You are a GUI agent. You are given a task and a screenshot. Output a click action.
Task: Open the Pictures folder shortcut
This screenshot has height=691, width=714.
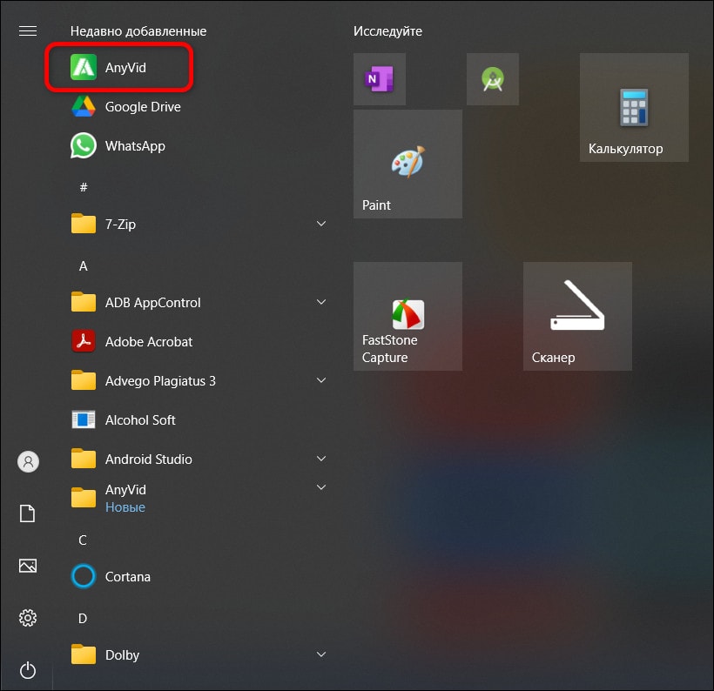(x=28, y=566)
